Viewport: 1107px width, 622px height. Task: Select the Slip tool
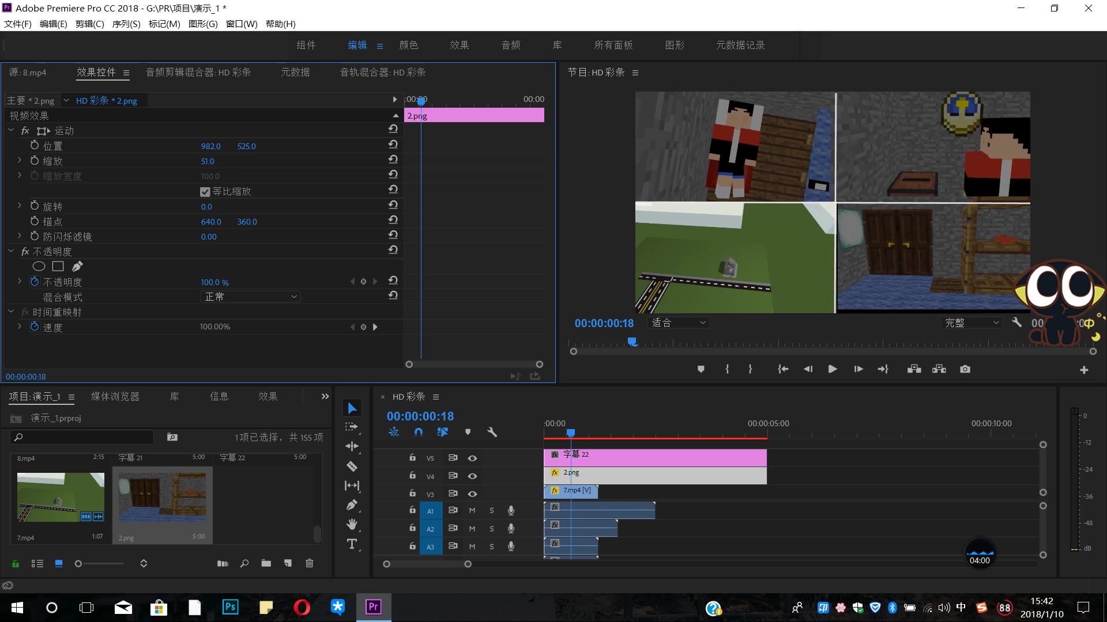(x=352, y=486)
